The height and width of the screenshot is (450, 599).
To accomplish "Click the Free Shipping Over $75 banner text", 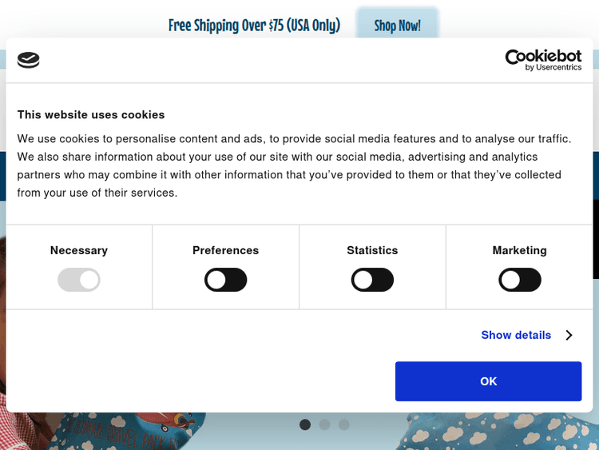I will [x=254, y=25].
